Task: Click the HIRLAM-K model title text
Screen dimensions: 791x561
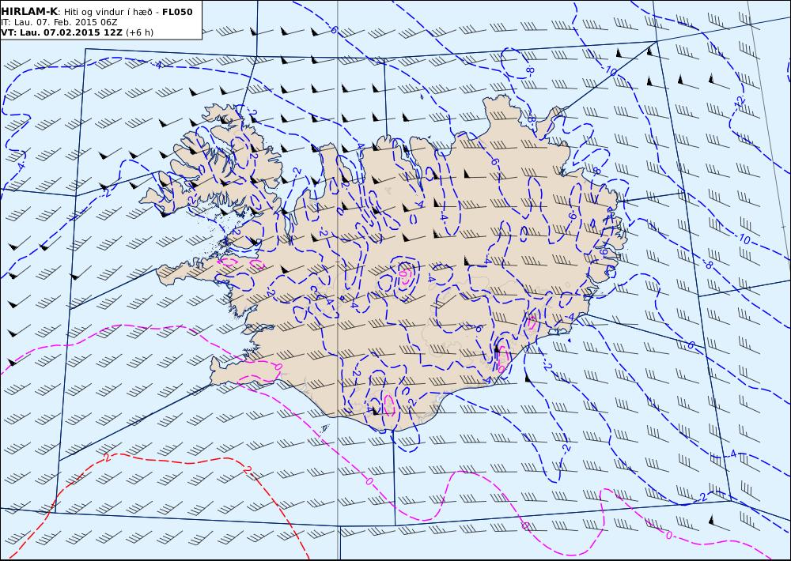Action: click(x=29, y=12)
